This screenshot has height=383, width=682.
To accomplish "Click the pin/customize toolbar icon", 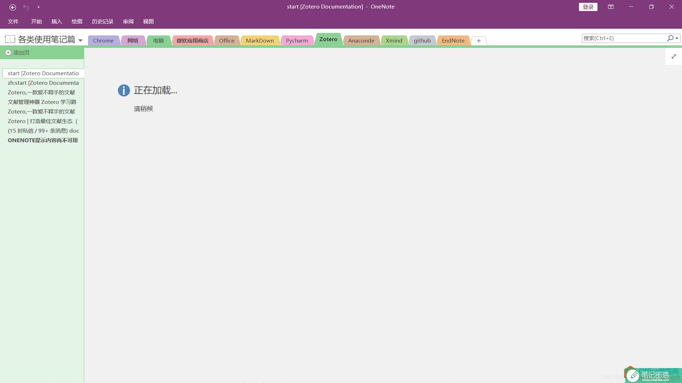I will click(38, 6).
